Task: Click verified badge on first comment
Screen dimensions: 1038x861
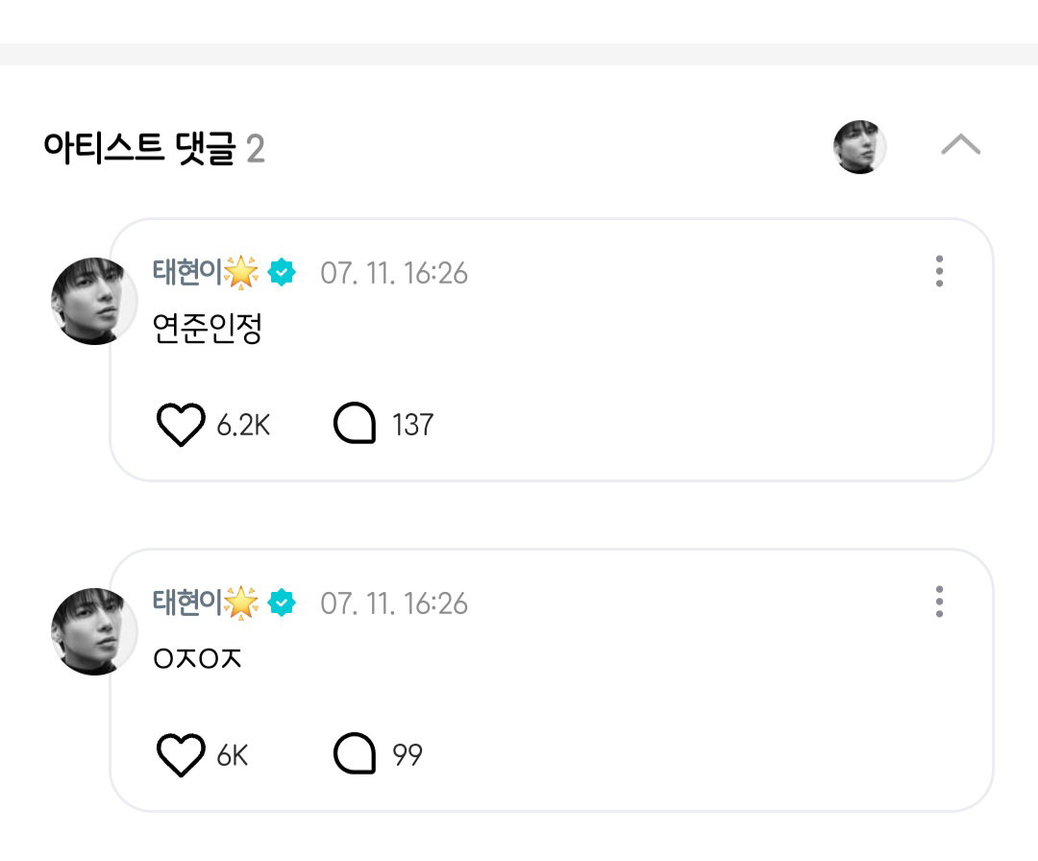Action: [x=282, y=272]
